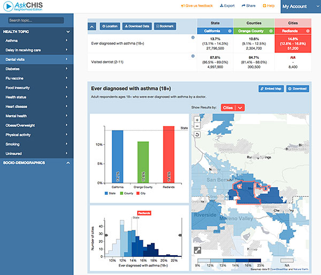Remove California from State column
The width and height of the screenshot is (321, 275).
point(230,31)
